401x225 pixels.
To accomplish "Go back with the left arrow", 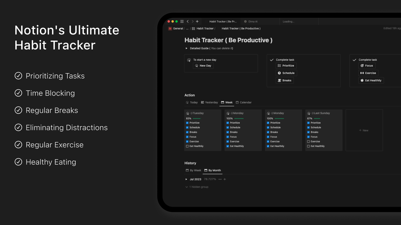I will pos(188,21).
